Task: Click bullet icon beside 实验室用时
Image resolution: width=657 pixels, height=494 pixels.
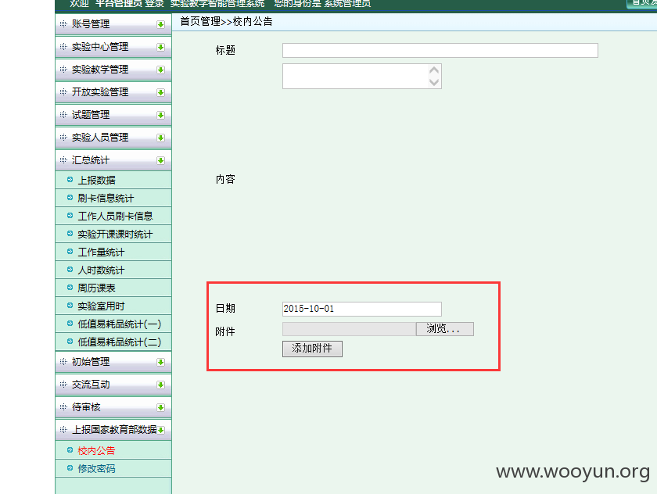Action: point(70,306)
